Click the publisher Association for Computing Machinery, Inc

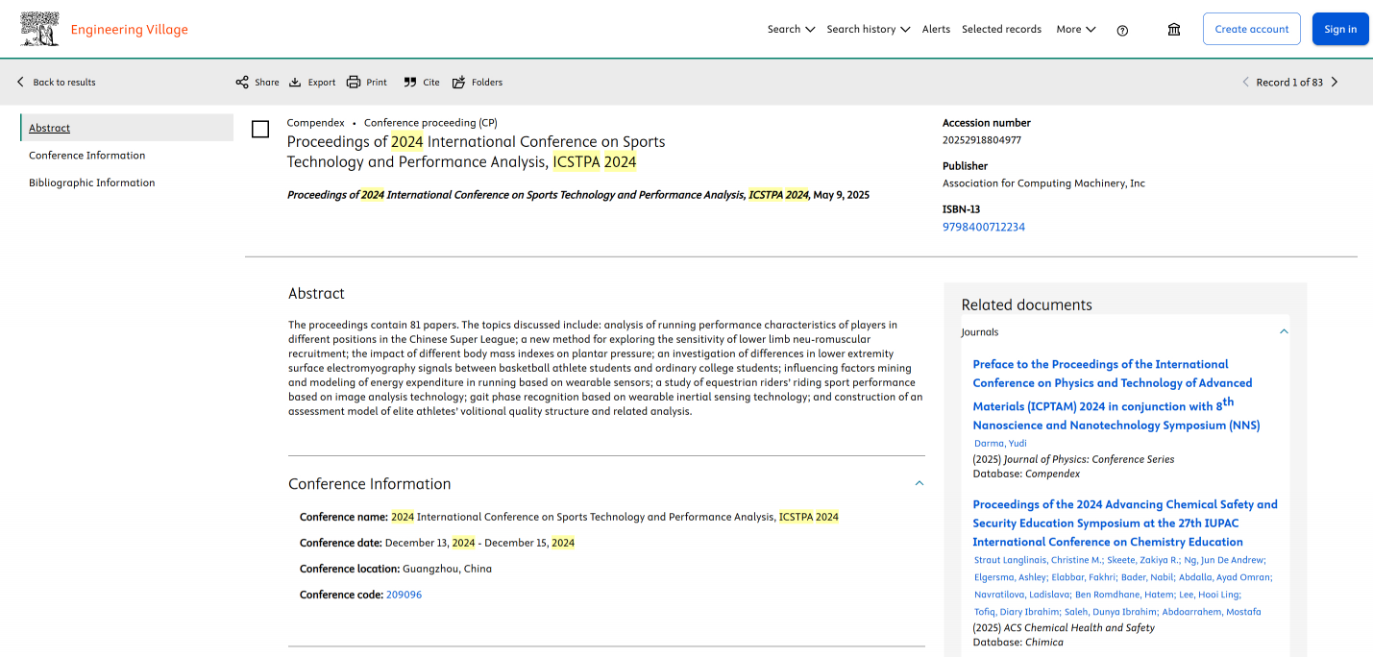1043,183
